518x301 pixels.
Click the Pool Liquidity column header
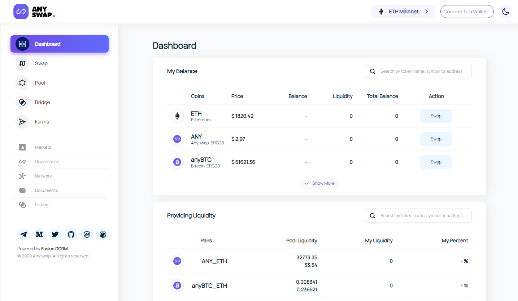click(302, 241)
